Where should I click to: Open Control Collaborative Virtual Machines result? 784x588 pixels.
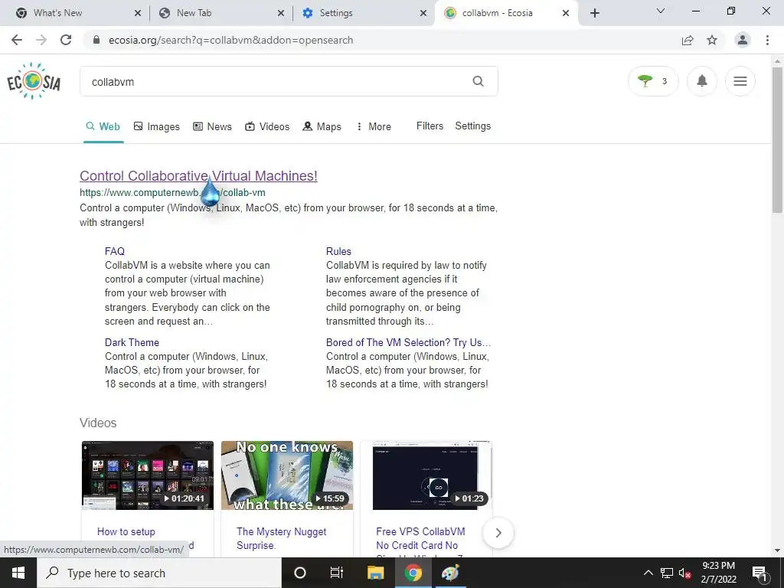[x=198, y=176]
